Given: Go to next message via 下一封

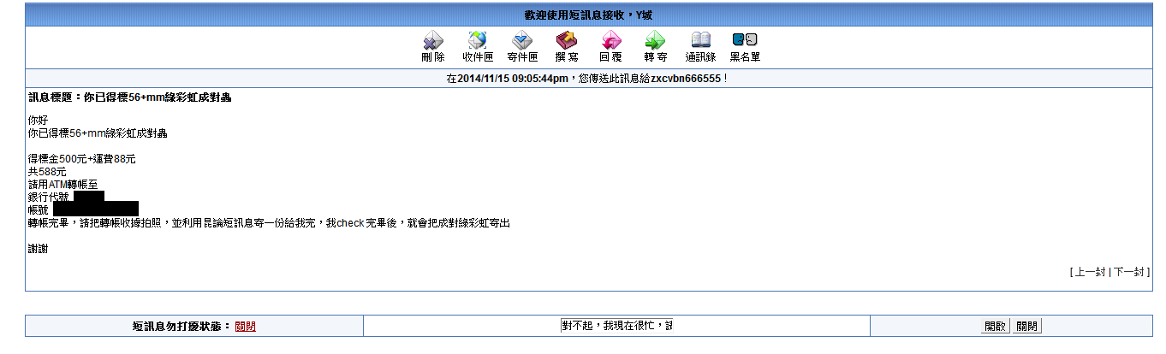Looking at the screenshot, I should [x=1128, y=272].
